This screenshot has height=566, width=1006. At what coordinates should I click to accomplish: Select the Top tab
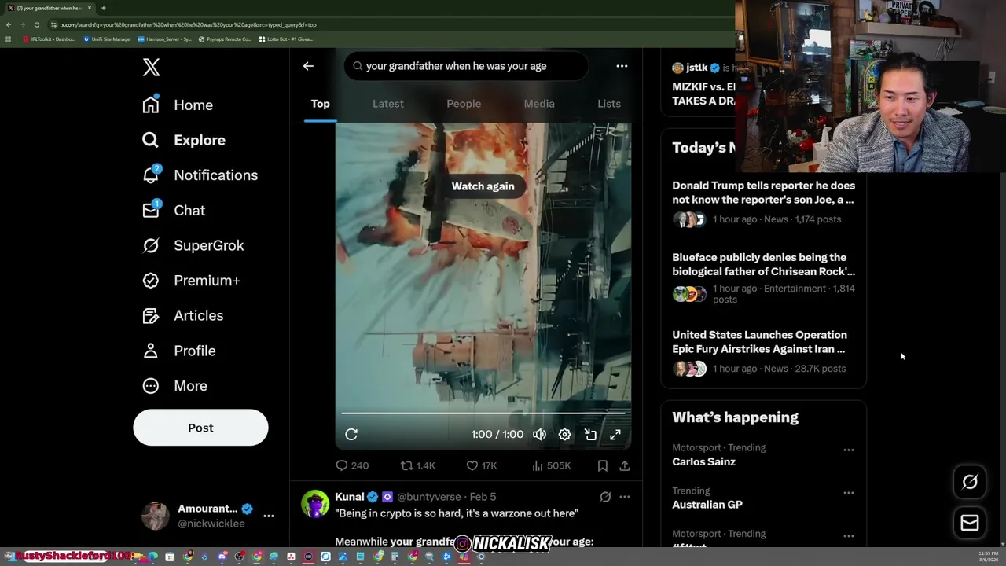pos(320,104)
